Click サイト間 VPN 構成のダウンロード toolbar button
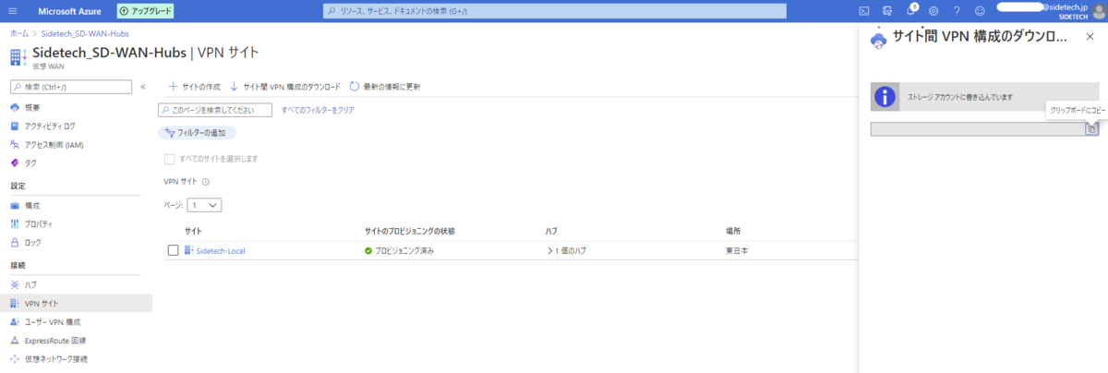 pyautogui.click(x=285, y=86)
